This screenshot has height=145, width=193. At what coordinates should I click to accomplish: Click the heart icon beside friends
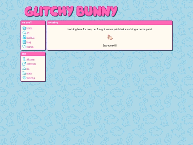(24, 47)
